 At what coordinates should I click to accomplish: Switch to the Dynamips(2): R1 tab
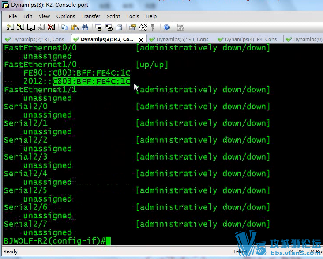[37, 39]
